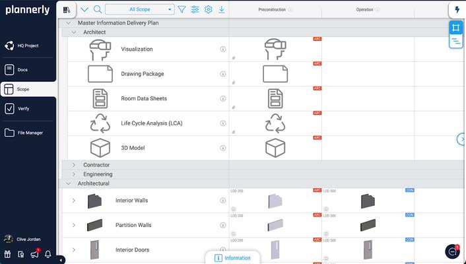The height and width of the screenshot is (264, 466).
Task: Click the Preconstruction Life Cycle Analysis icon
Action: [275, 123]
